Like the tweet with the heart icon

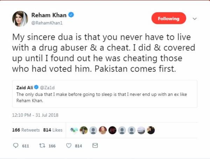pos(69,145)
